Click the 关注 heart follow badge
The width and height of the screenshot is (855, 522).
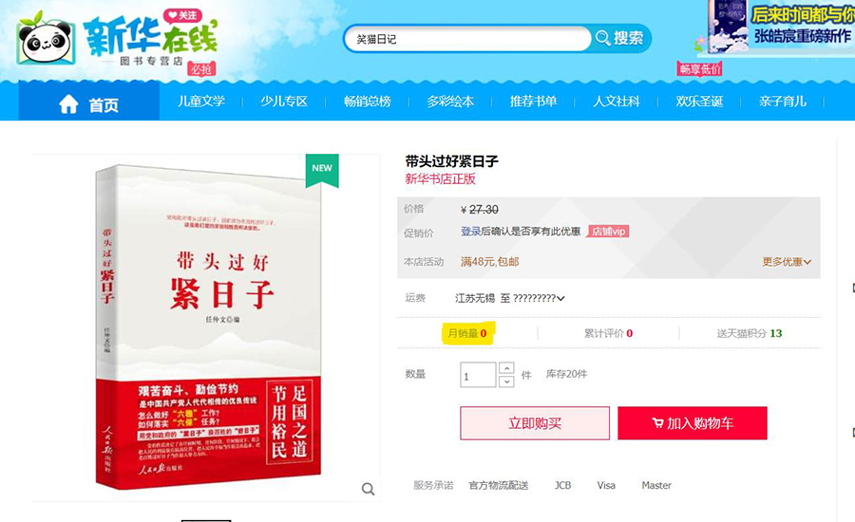pos(183,16)
